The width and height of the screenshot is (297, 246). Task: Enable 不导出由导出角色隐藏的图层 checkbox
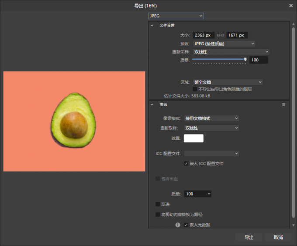pyautogui.click(x=195, y=89)
